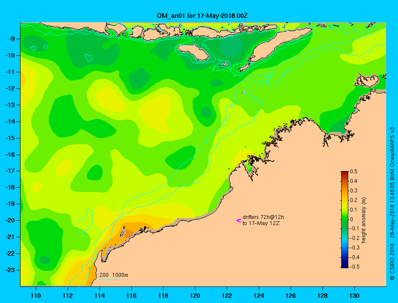Click longitude tick label '126'
The image size is (398, 303).
tap(291, 296)
